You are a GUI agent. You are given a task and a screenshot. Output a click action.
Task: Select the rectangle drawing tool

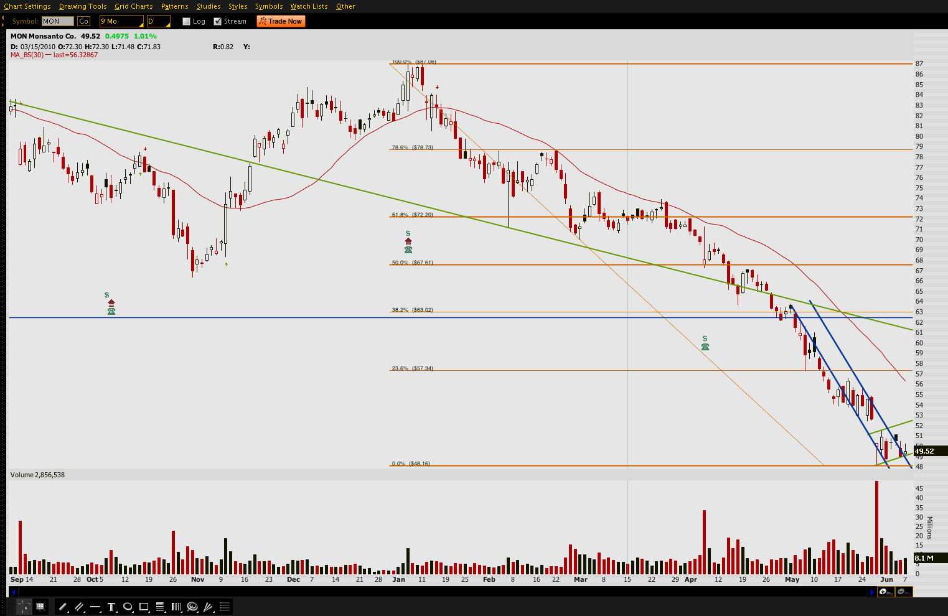144,607
